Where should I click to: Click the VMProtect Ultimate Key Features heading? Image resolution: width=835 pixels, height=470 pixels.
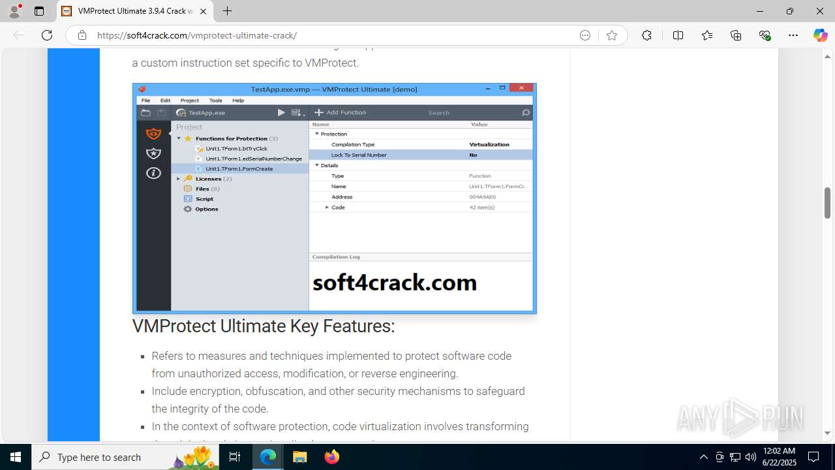[264, 326]
